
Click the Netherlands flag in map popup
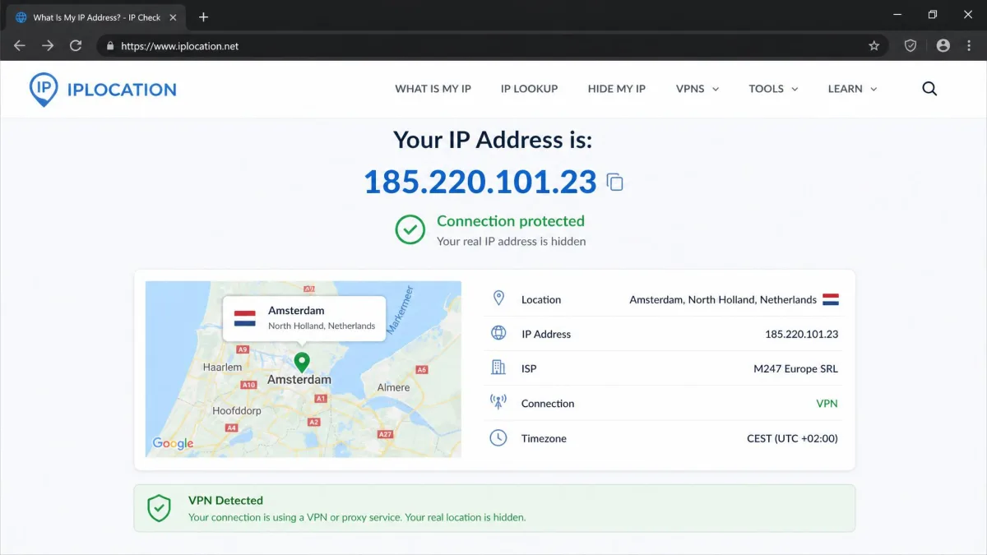click(x=245, y=318)
